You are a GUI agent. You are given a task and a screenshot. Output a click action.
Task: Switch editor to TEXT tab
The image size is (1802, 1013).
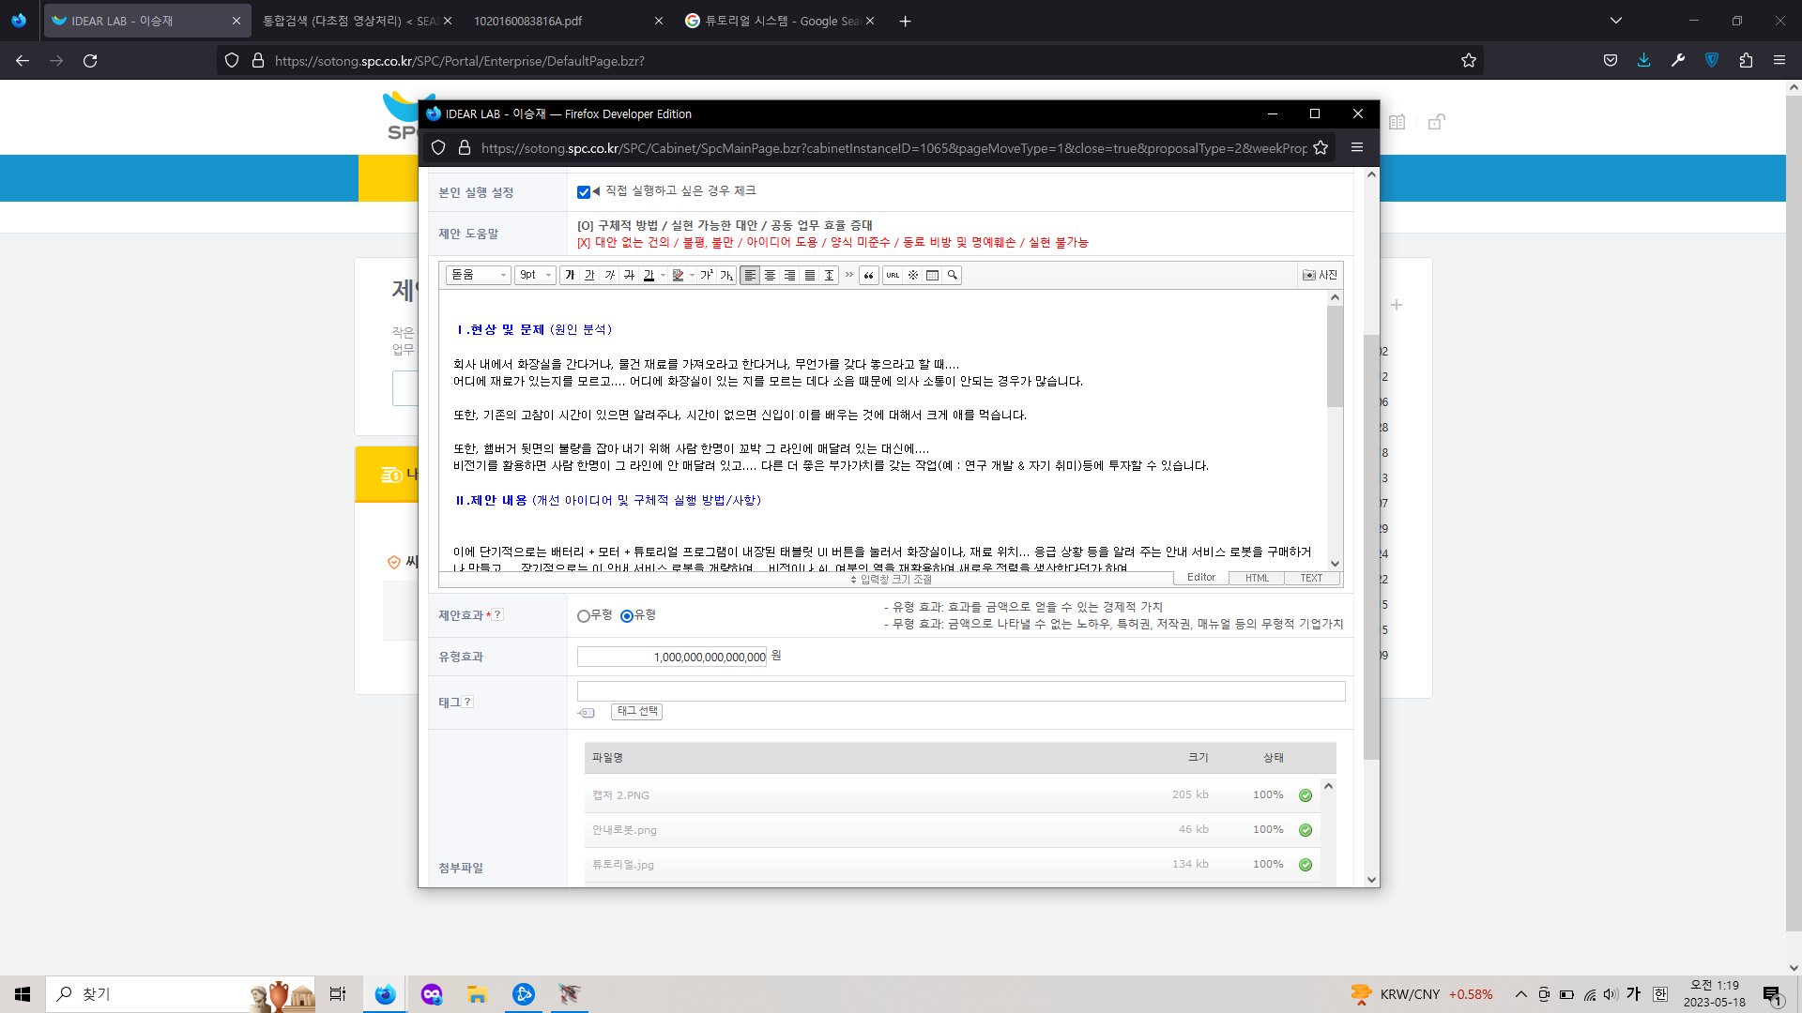1311,578
